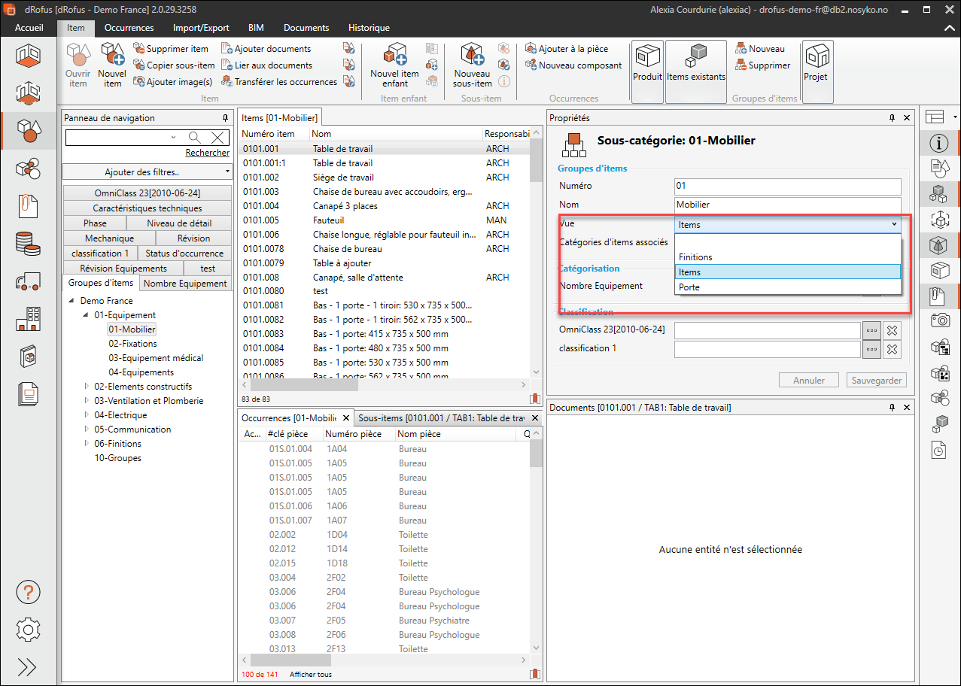Click the Rechercher link
This screenshot has width=961, height=686.
(207, 153)
